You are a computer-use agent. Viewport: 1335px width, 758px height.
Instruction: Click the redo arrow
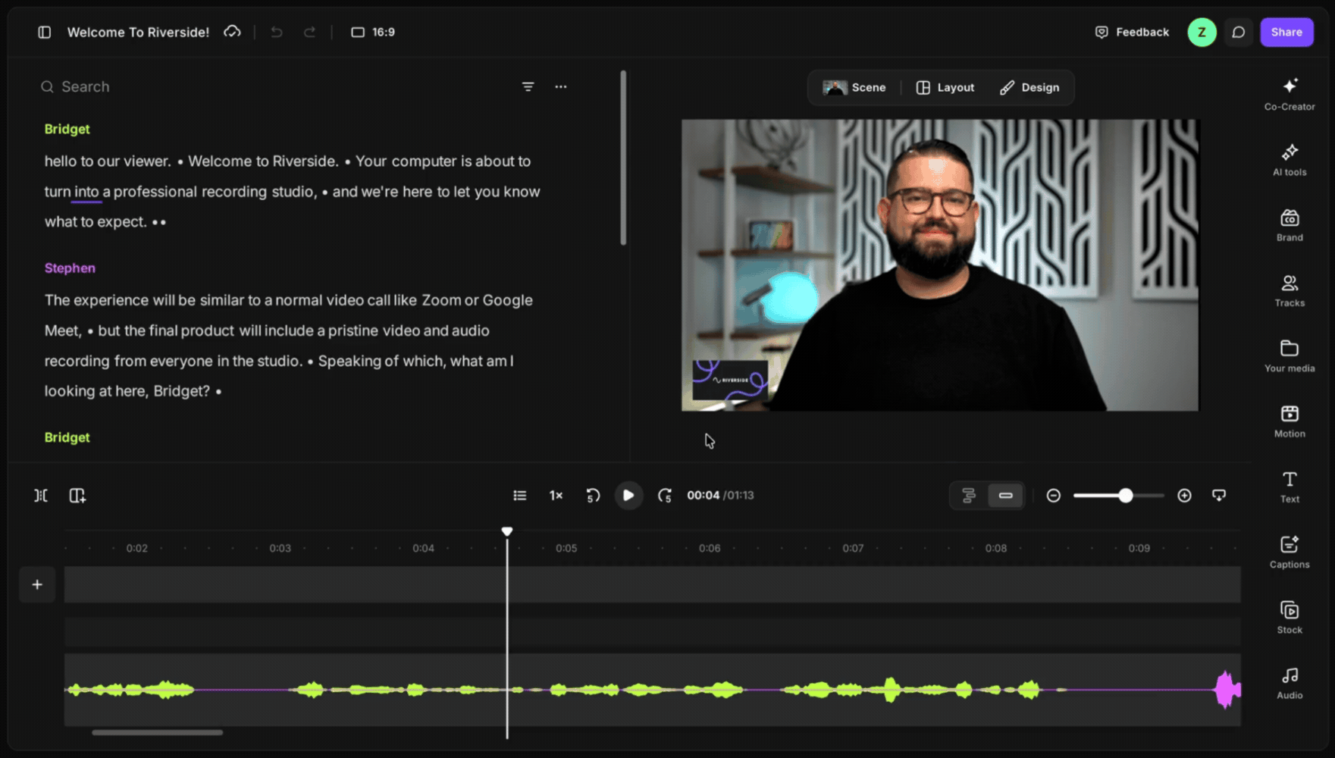tap(309, 32)
